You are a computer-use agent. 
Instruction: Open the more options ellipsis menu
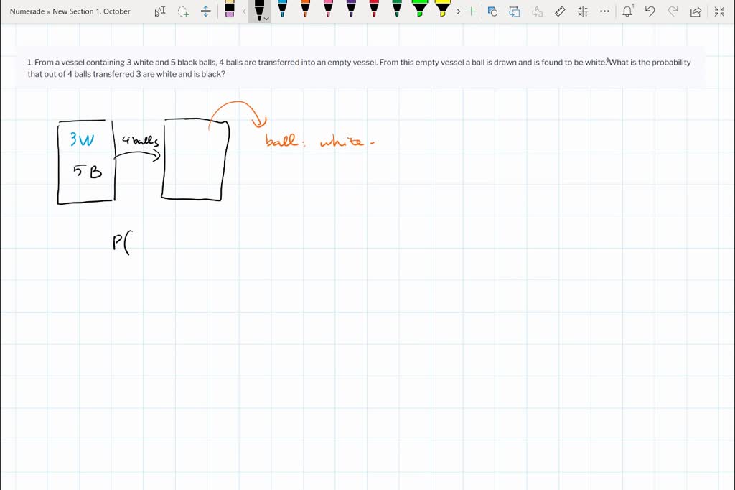(605, 11)
